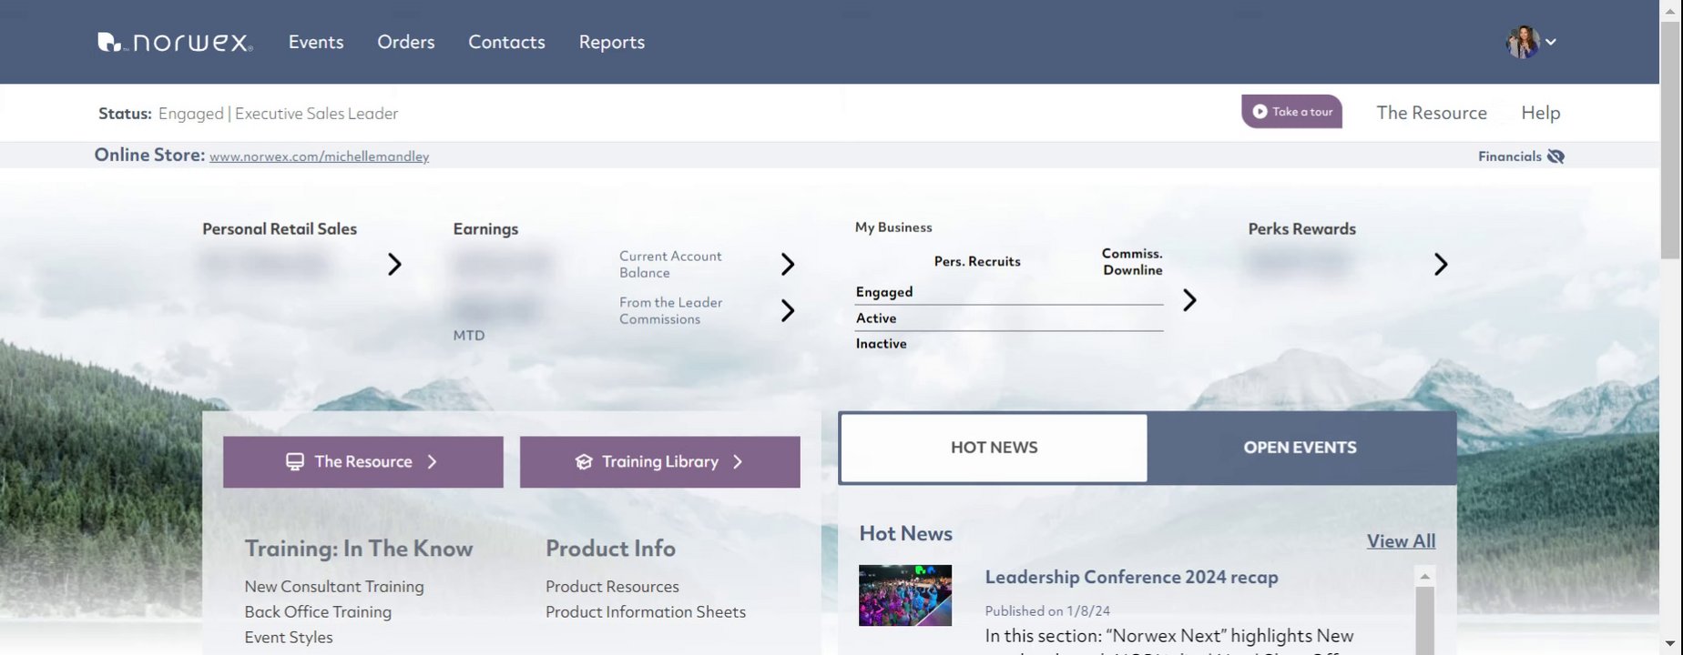Expand Current Account Balance chevron

(788, 264)
